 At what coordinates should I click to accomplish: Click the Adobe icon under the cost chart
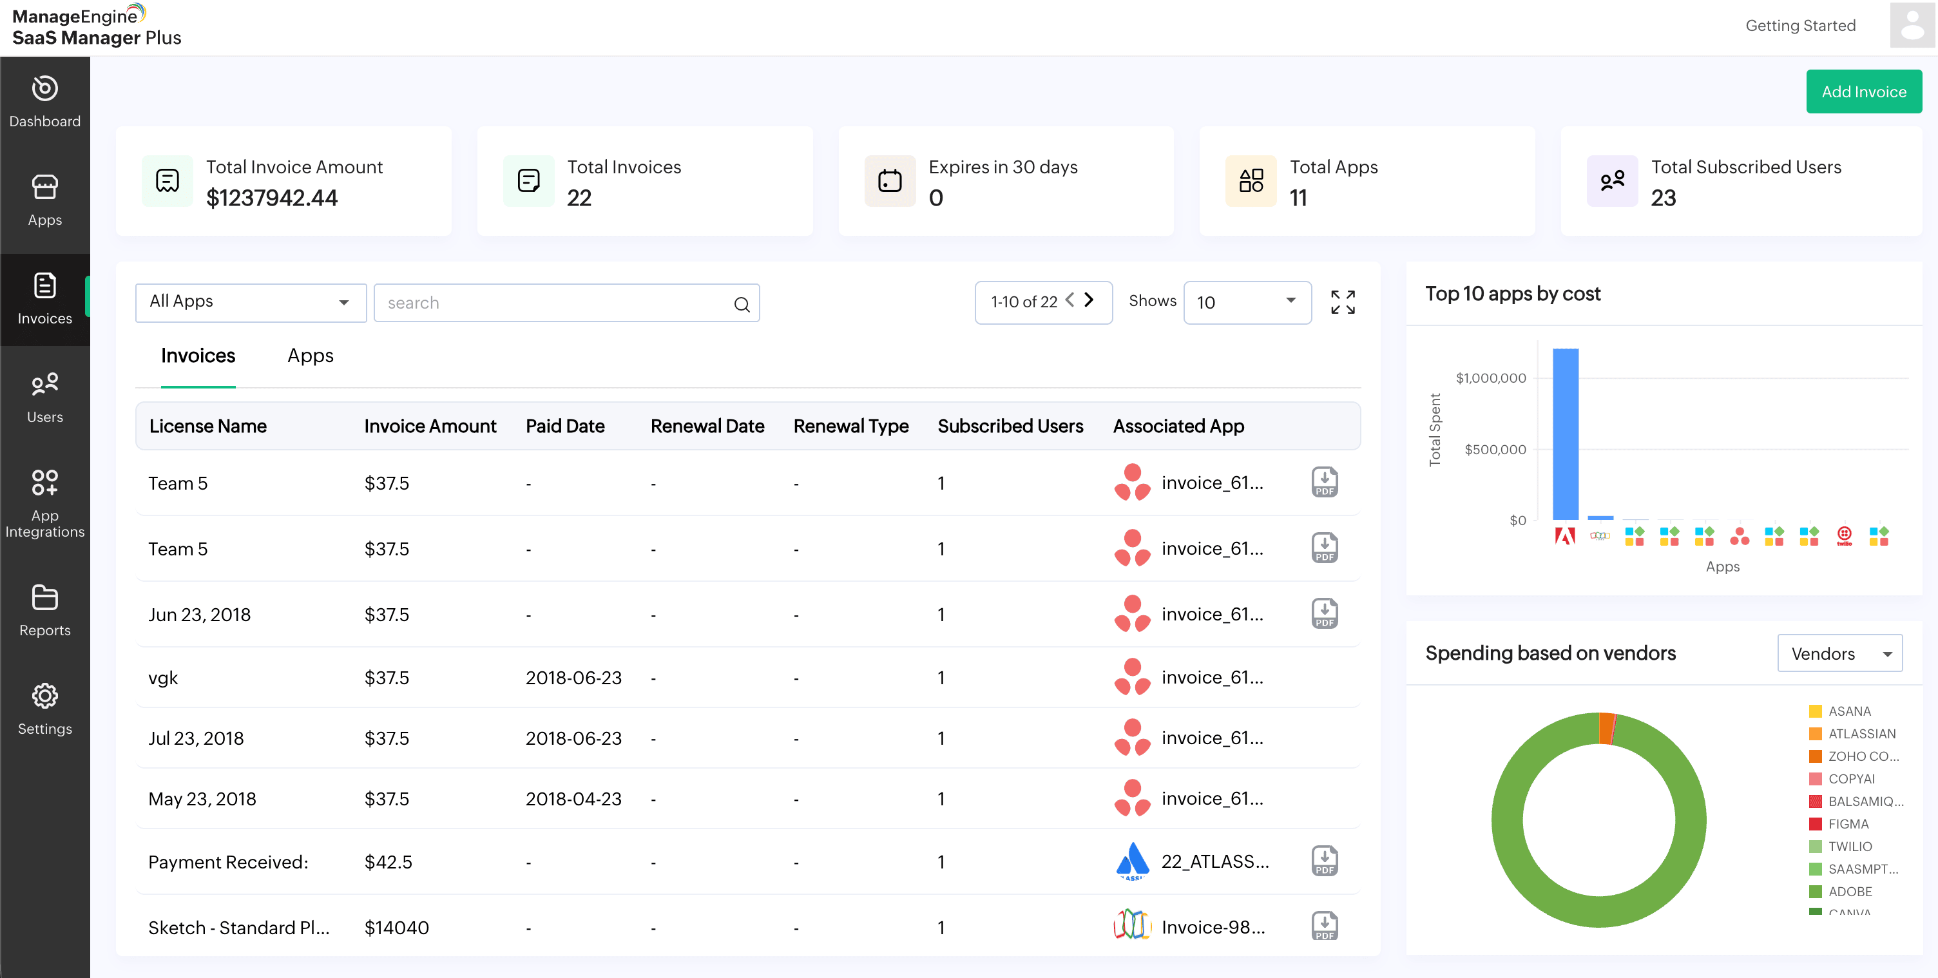point(1565,537)
